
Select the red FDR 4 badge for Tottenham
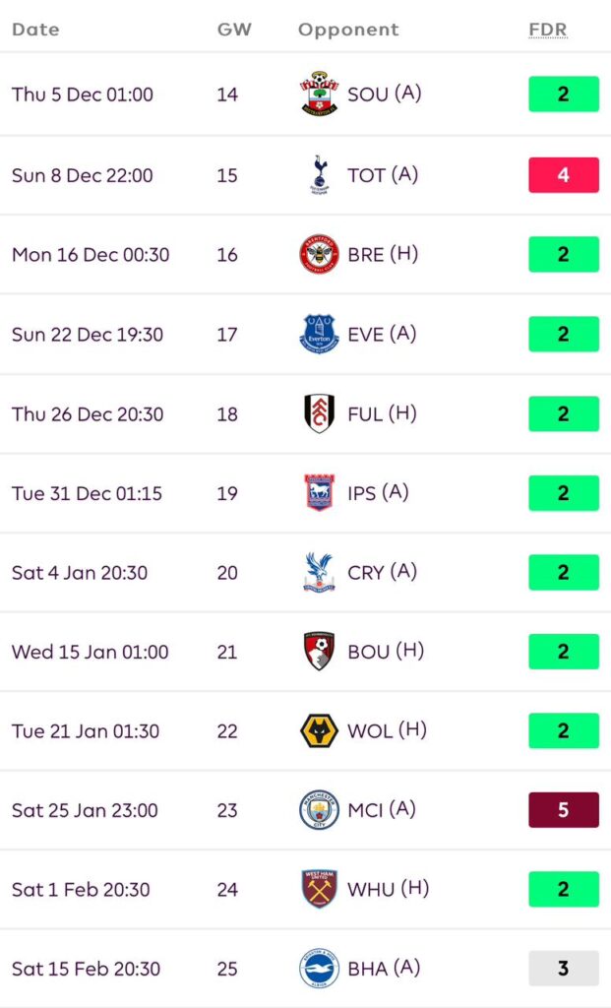coord(563,174)
